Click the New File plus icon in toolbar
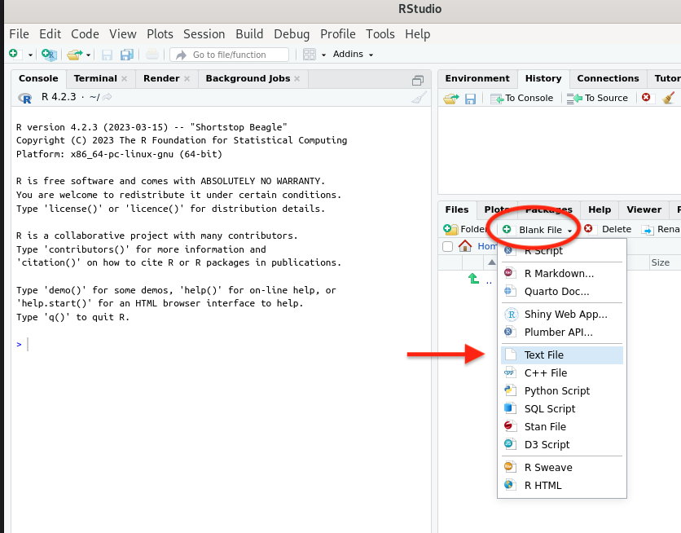 point(14,54)
